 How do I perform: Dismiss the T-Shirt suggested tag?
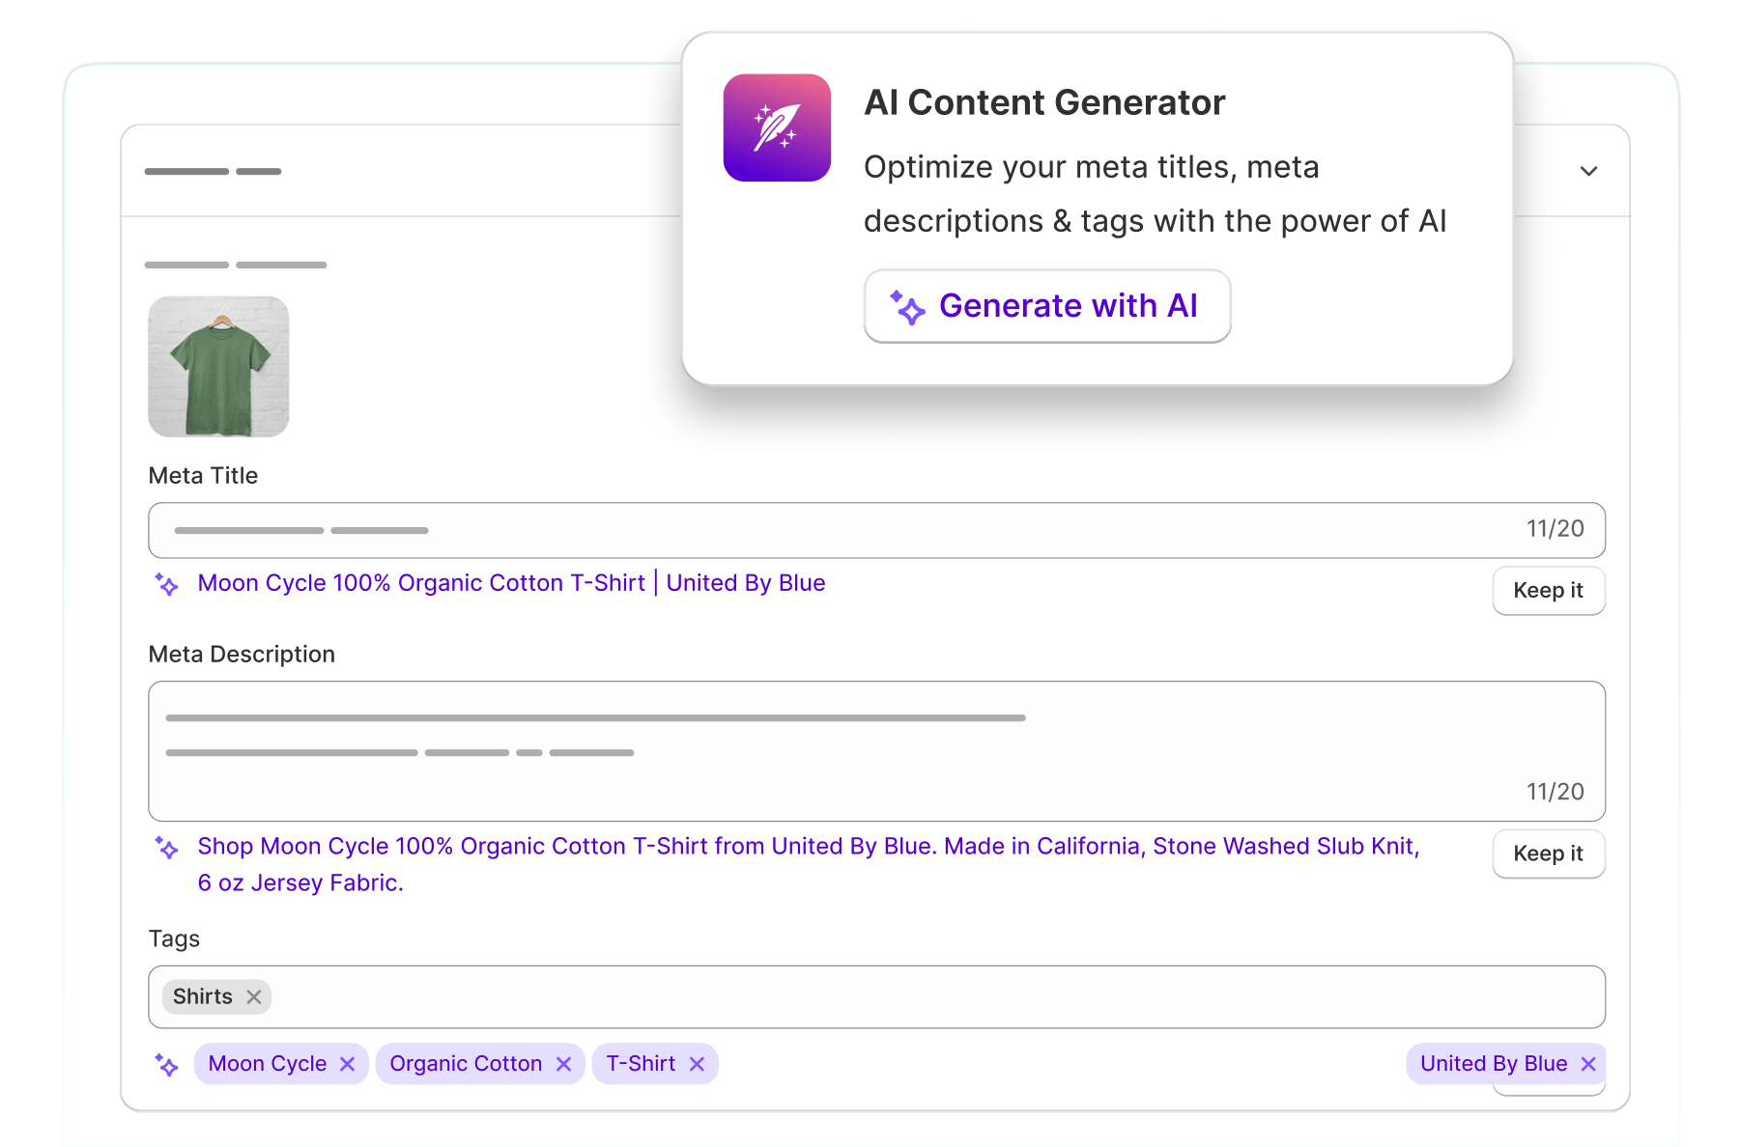click(697, 1064)
